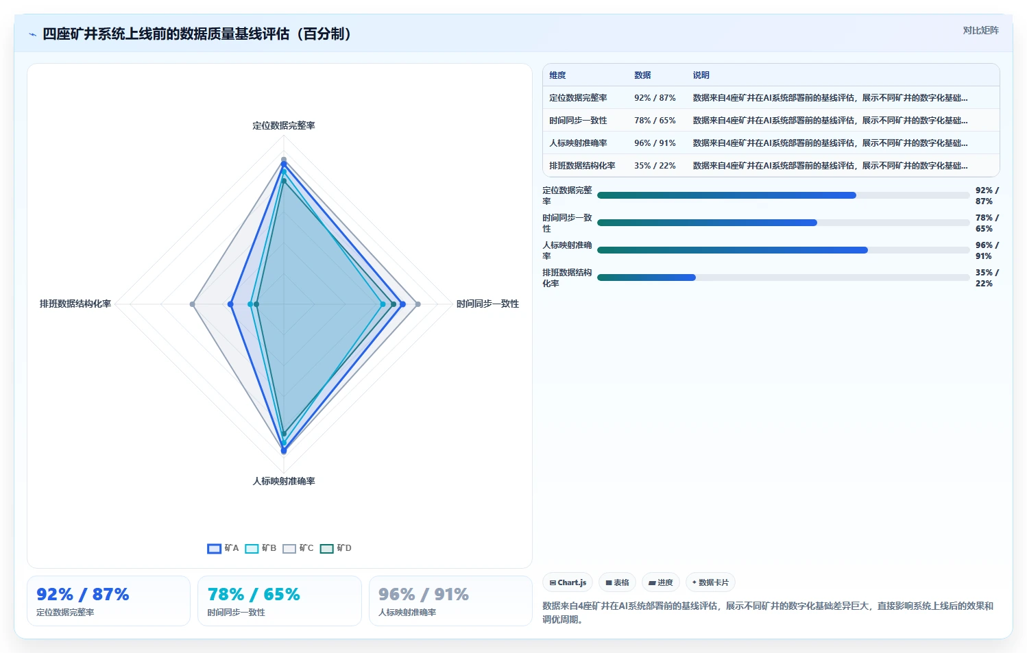
Task: Click the radar axis label 人标映射准确率
Action: (284, 481)
